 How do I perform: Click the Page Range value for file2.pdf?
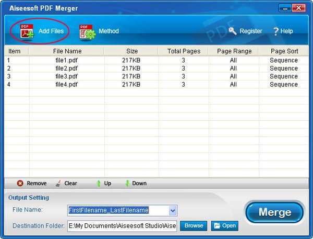click(x=233, y=69)
